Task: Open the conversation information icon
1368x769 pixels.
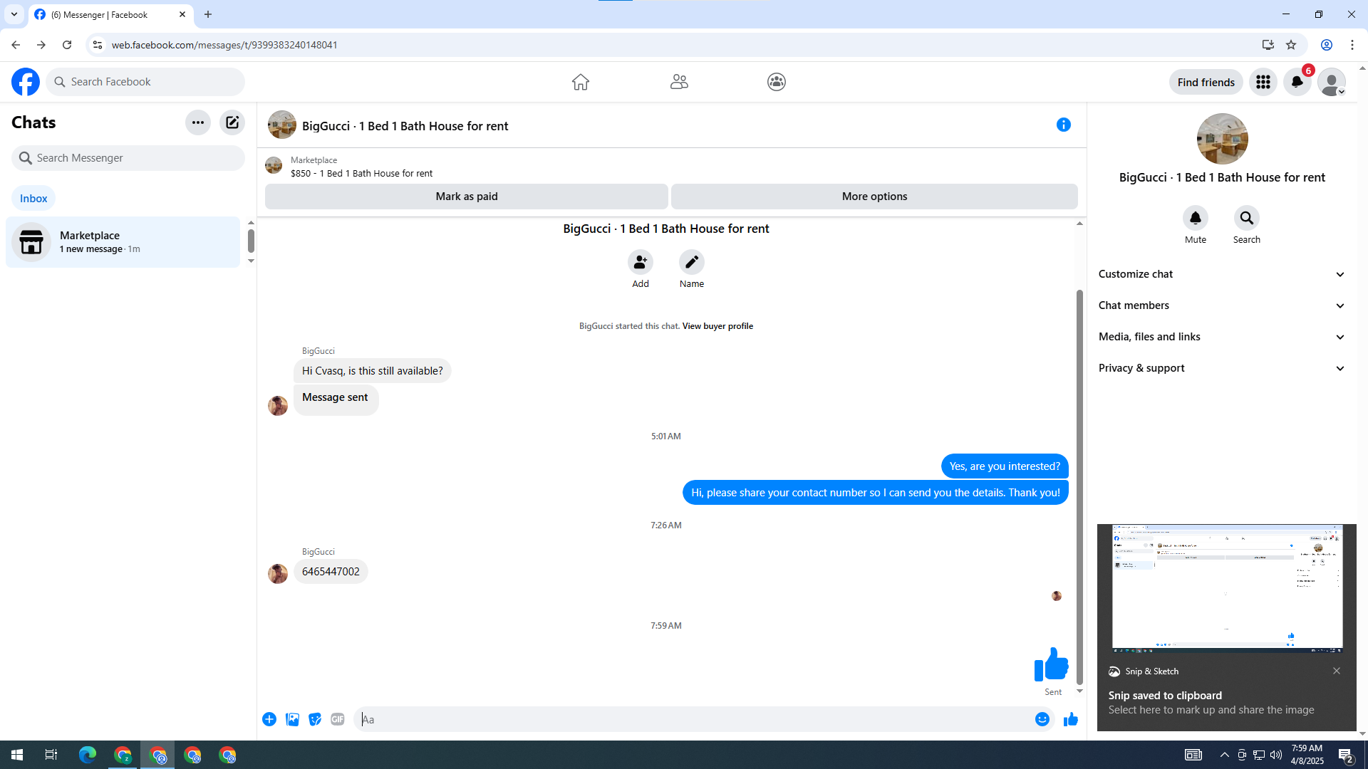Action: 1063,125
